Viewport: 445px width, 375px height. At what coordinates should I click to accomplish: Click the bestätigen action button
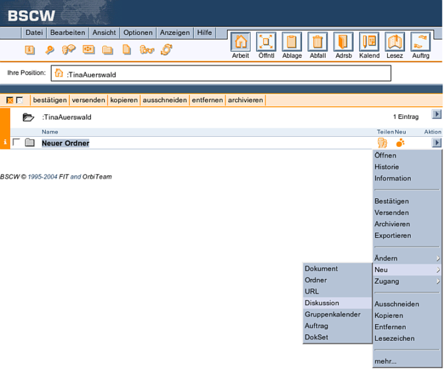[50, 100]
